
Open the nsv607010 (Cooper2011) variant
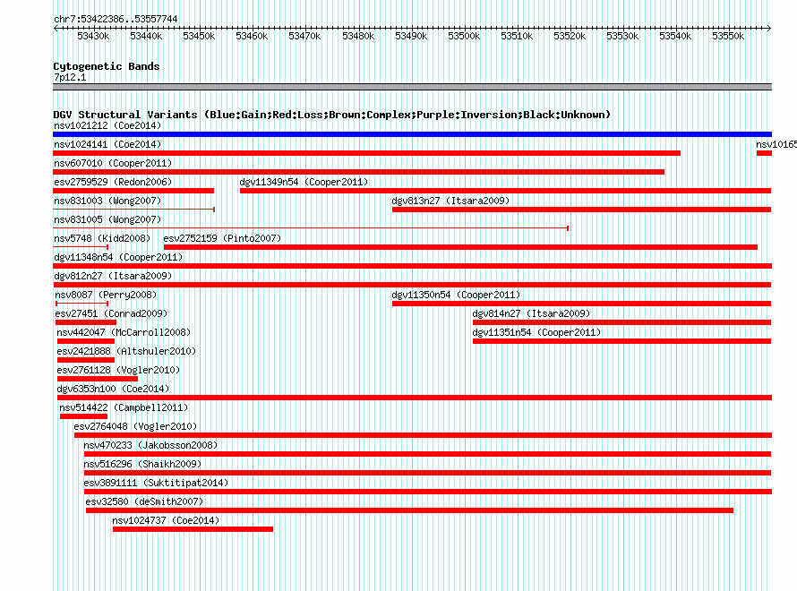113,163
